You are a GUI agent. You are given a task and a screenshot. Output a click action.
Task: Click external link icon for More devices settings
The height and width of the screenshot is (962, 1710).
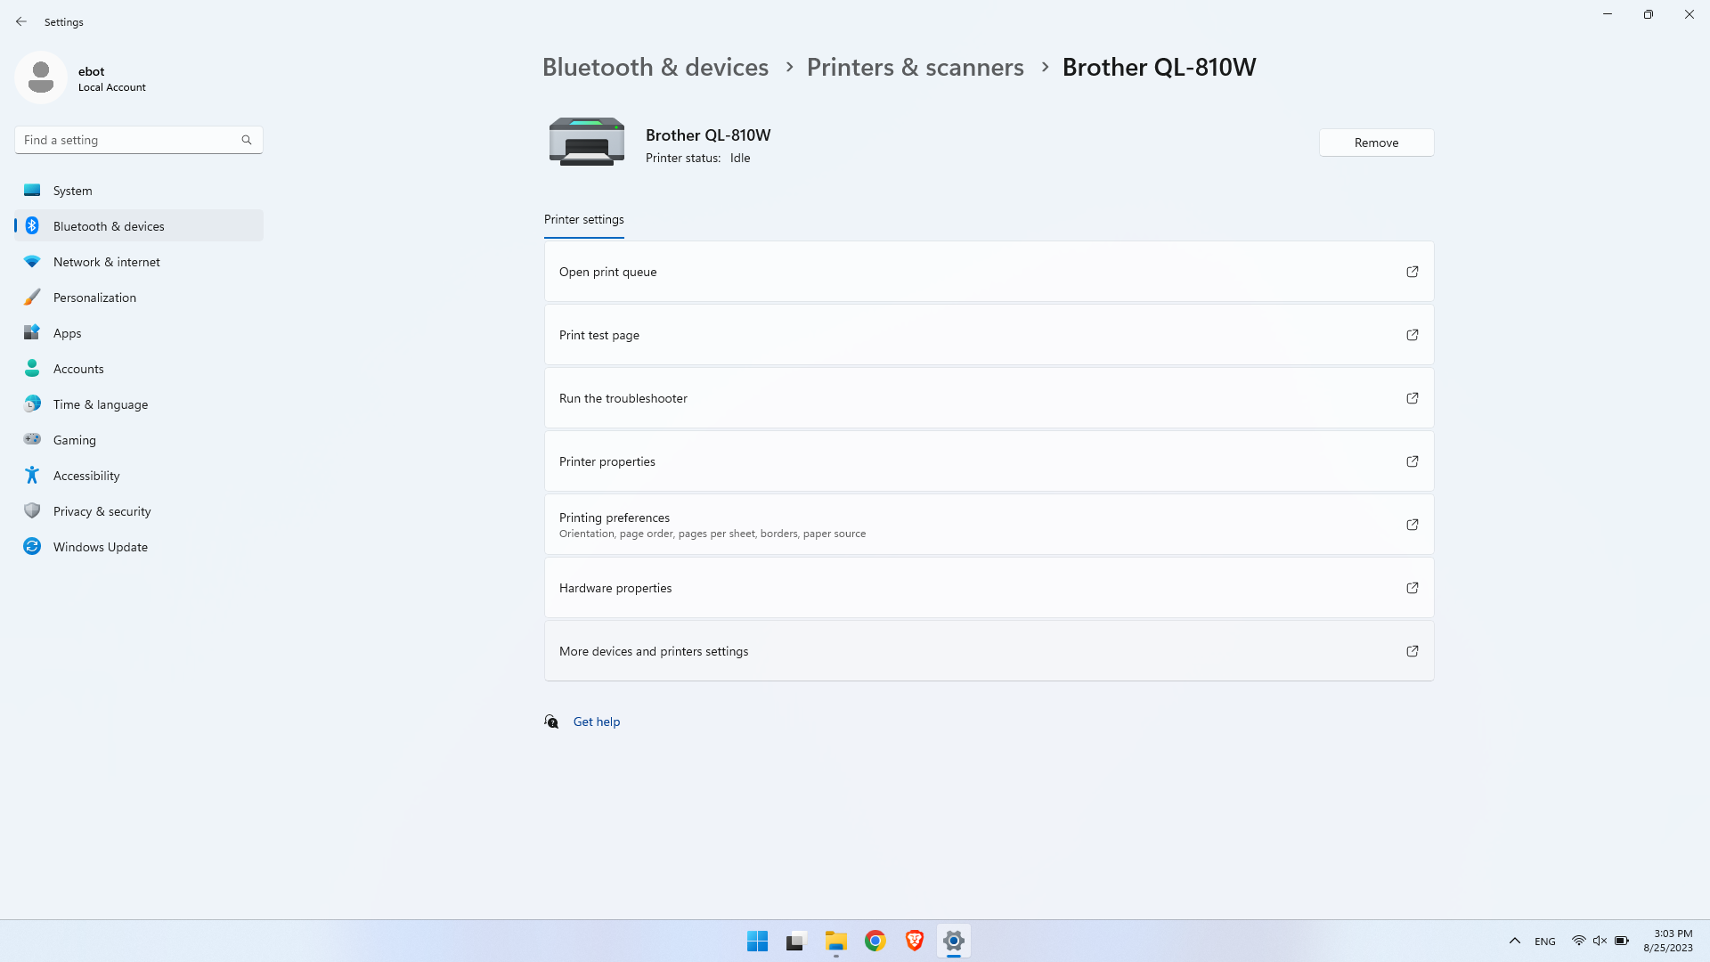click(x=1413, y=651)
